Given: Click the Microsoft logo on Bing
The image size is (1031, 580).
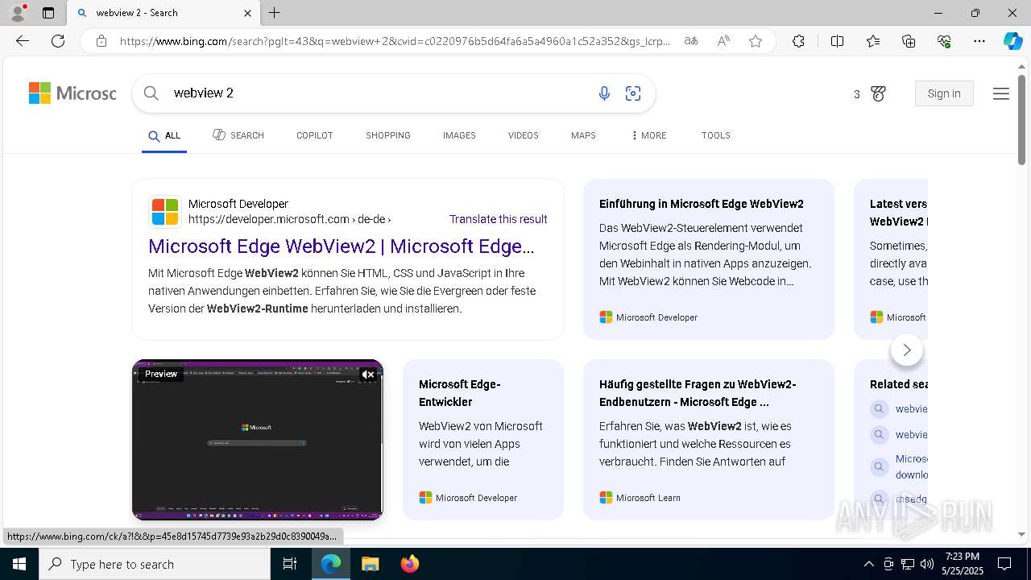Looking at the screenshot, I should (72, 93).
